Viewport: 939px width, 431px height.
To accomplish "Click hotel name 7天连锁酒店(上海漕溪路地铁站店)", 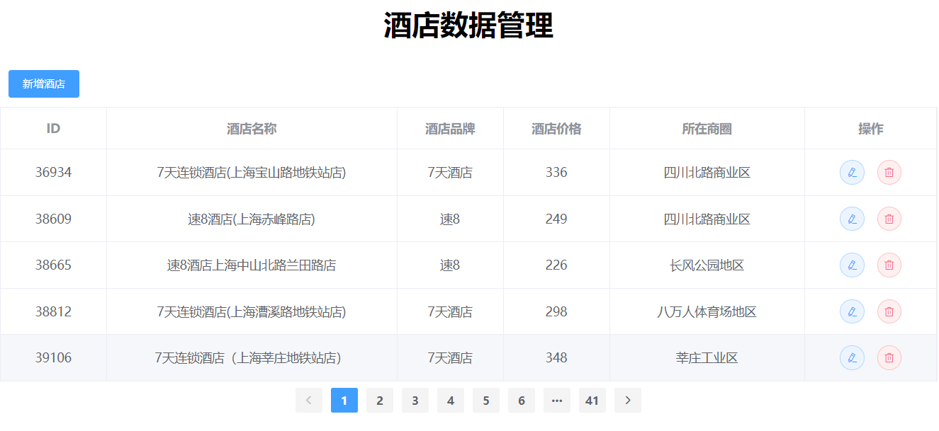I will tap(252, 311).
